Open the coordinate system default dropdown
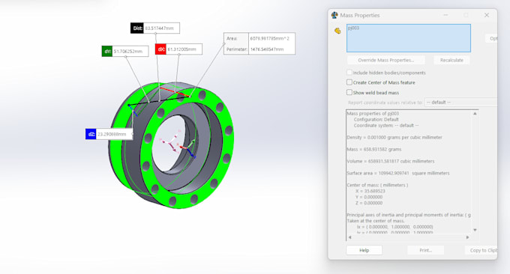 [x=461, y=103]
